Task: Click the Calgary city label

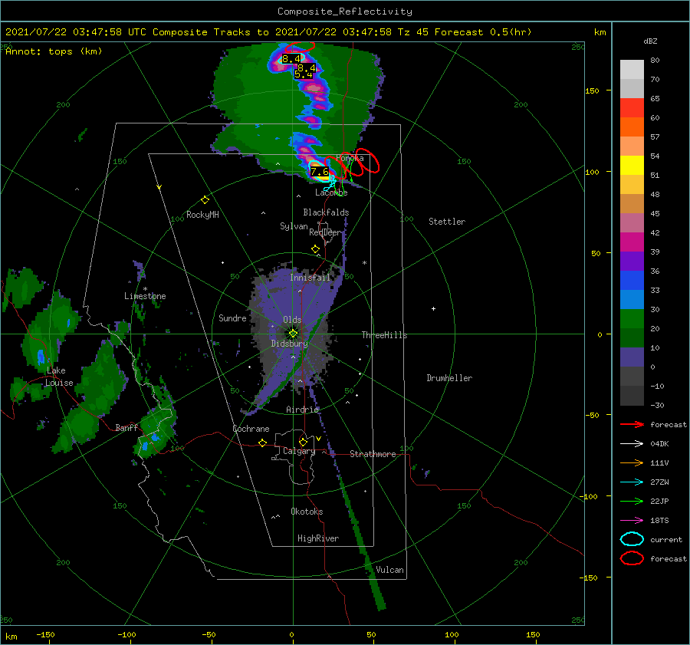Action: (299, 451)
